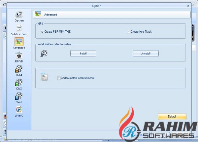Select the Advanced page icon in sidebar

(x=19, y=42)
